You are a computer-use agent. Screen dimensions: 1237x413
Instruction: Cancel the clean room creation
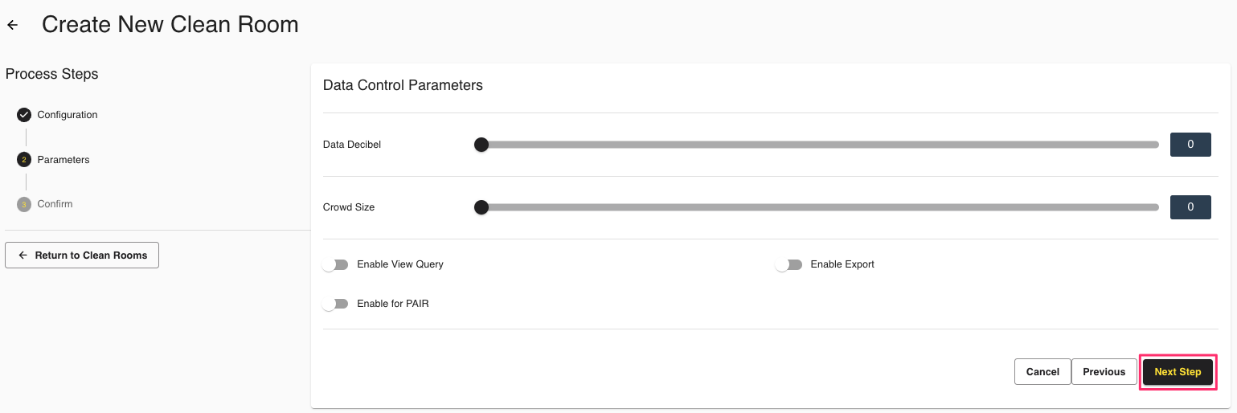point(1042,372)
